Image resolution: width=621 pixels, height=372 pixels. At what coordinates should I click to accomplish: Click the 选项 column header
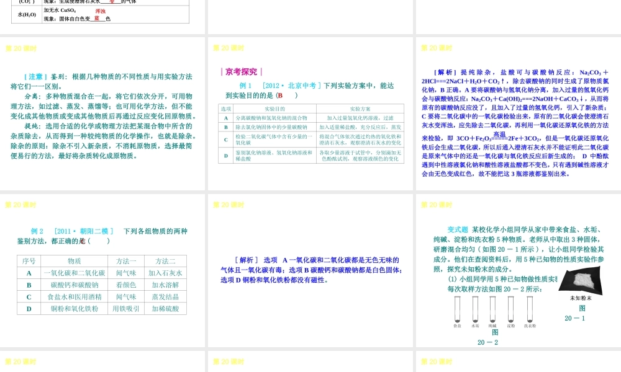(226, 108)
